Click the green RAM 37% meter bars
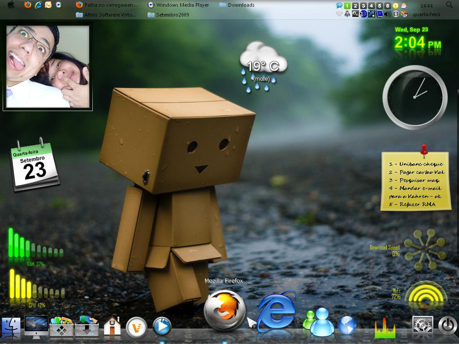 pyautogui.click(x=36, y=243)
